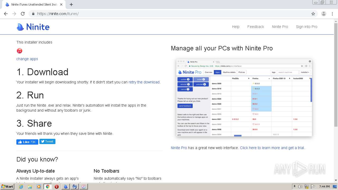Open Windows Explorer folder in taskbar
The width and height of the screenshot is (338, 190).
click(30, 187)
